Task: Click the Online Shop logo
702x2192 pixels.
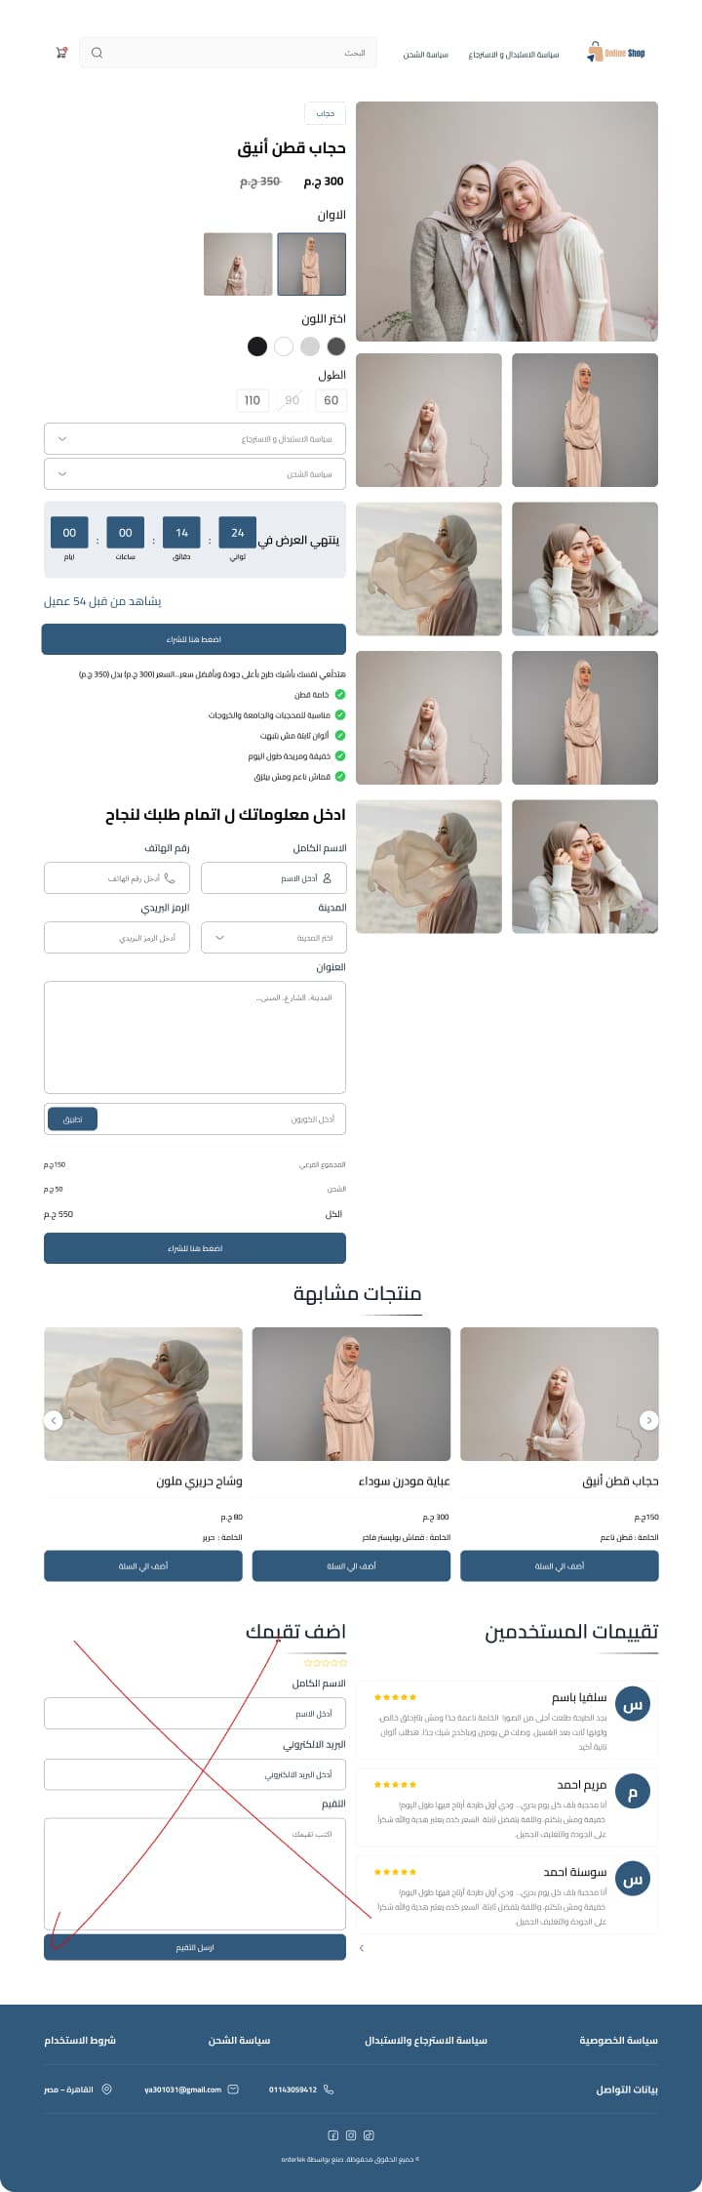Action: 616,53
